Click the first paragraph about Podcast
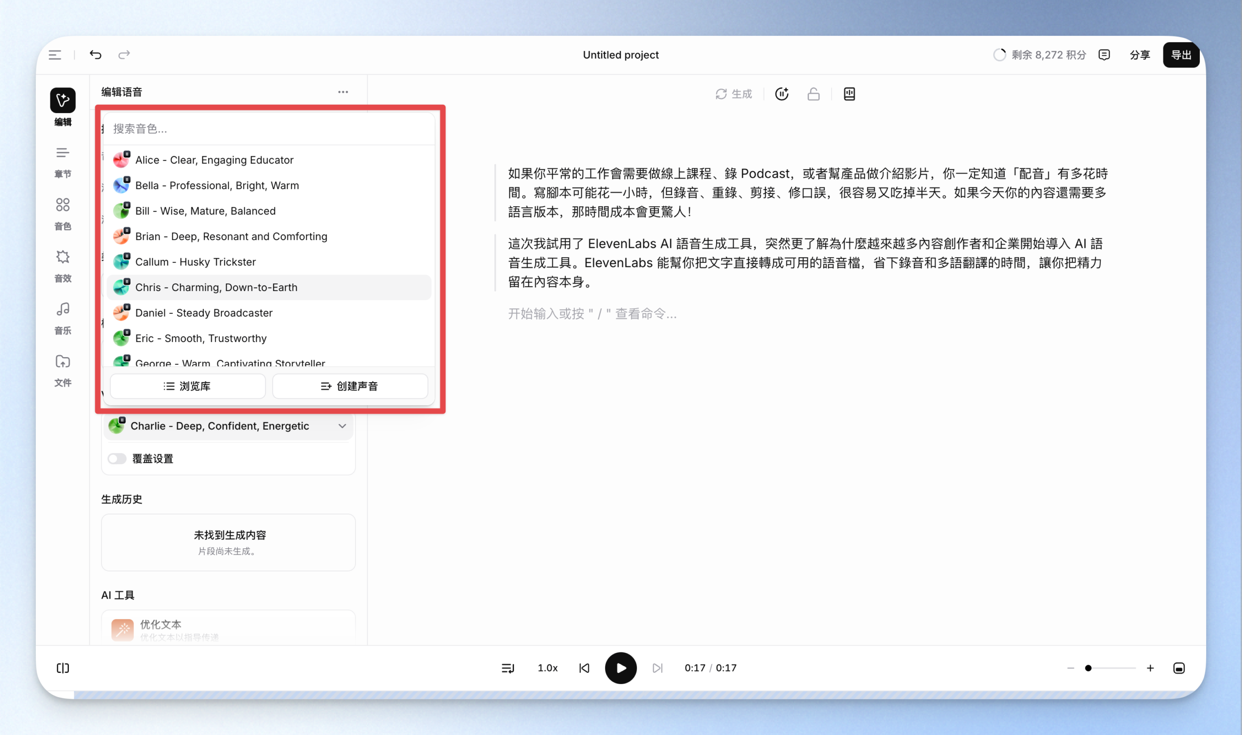 point(808,193)
